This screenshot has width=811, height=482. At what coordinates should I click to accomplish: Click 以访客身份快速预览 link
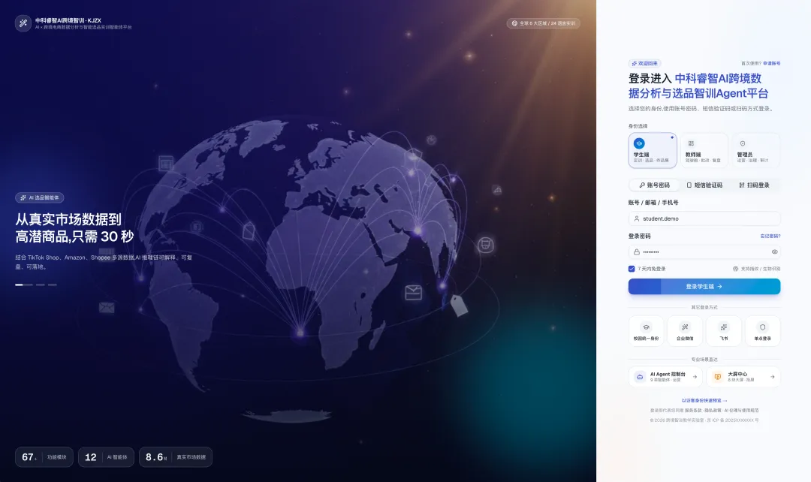click(x=704, y=400)
